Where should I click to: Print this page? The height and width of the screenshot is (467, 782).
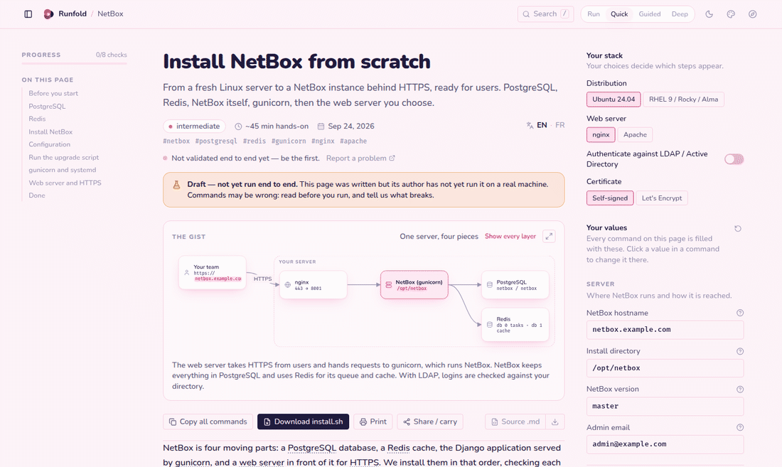(373, 422)
